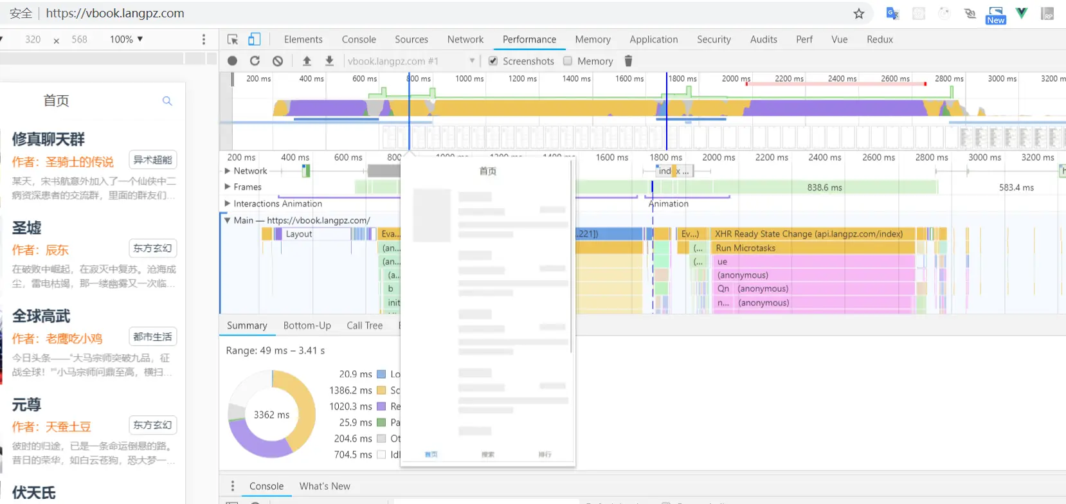Click the collect garbage trash icon
Screen dimensions: 1066x504
628,61
